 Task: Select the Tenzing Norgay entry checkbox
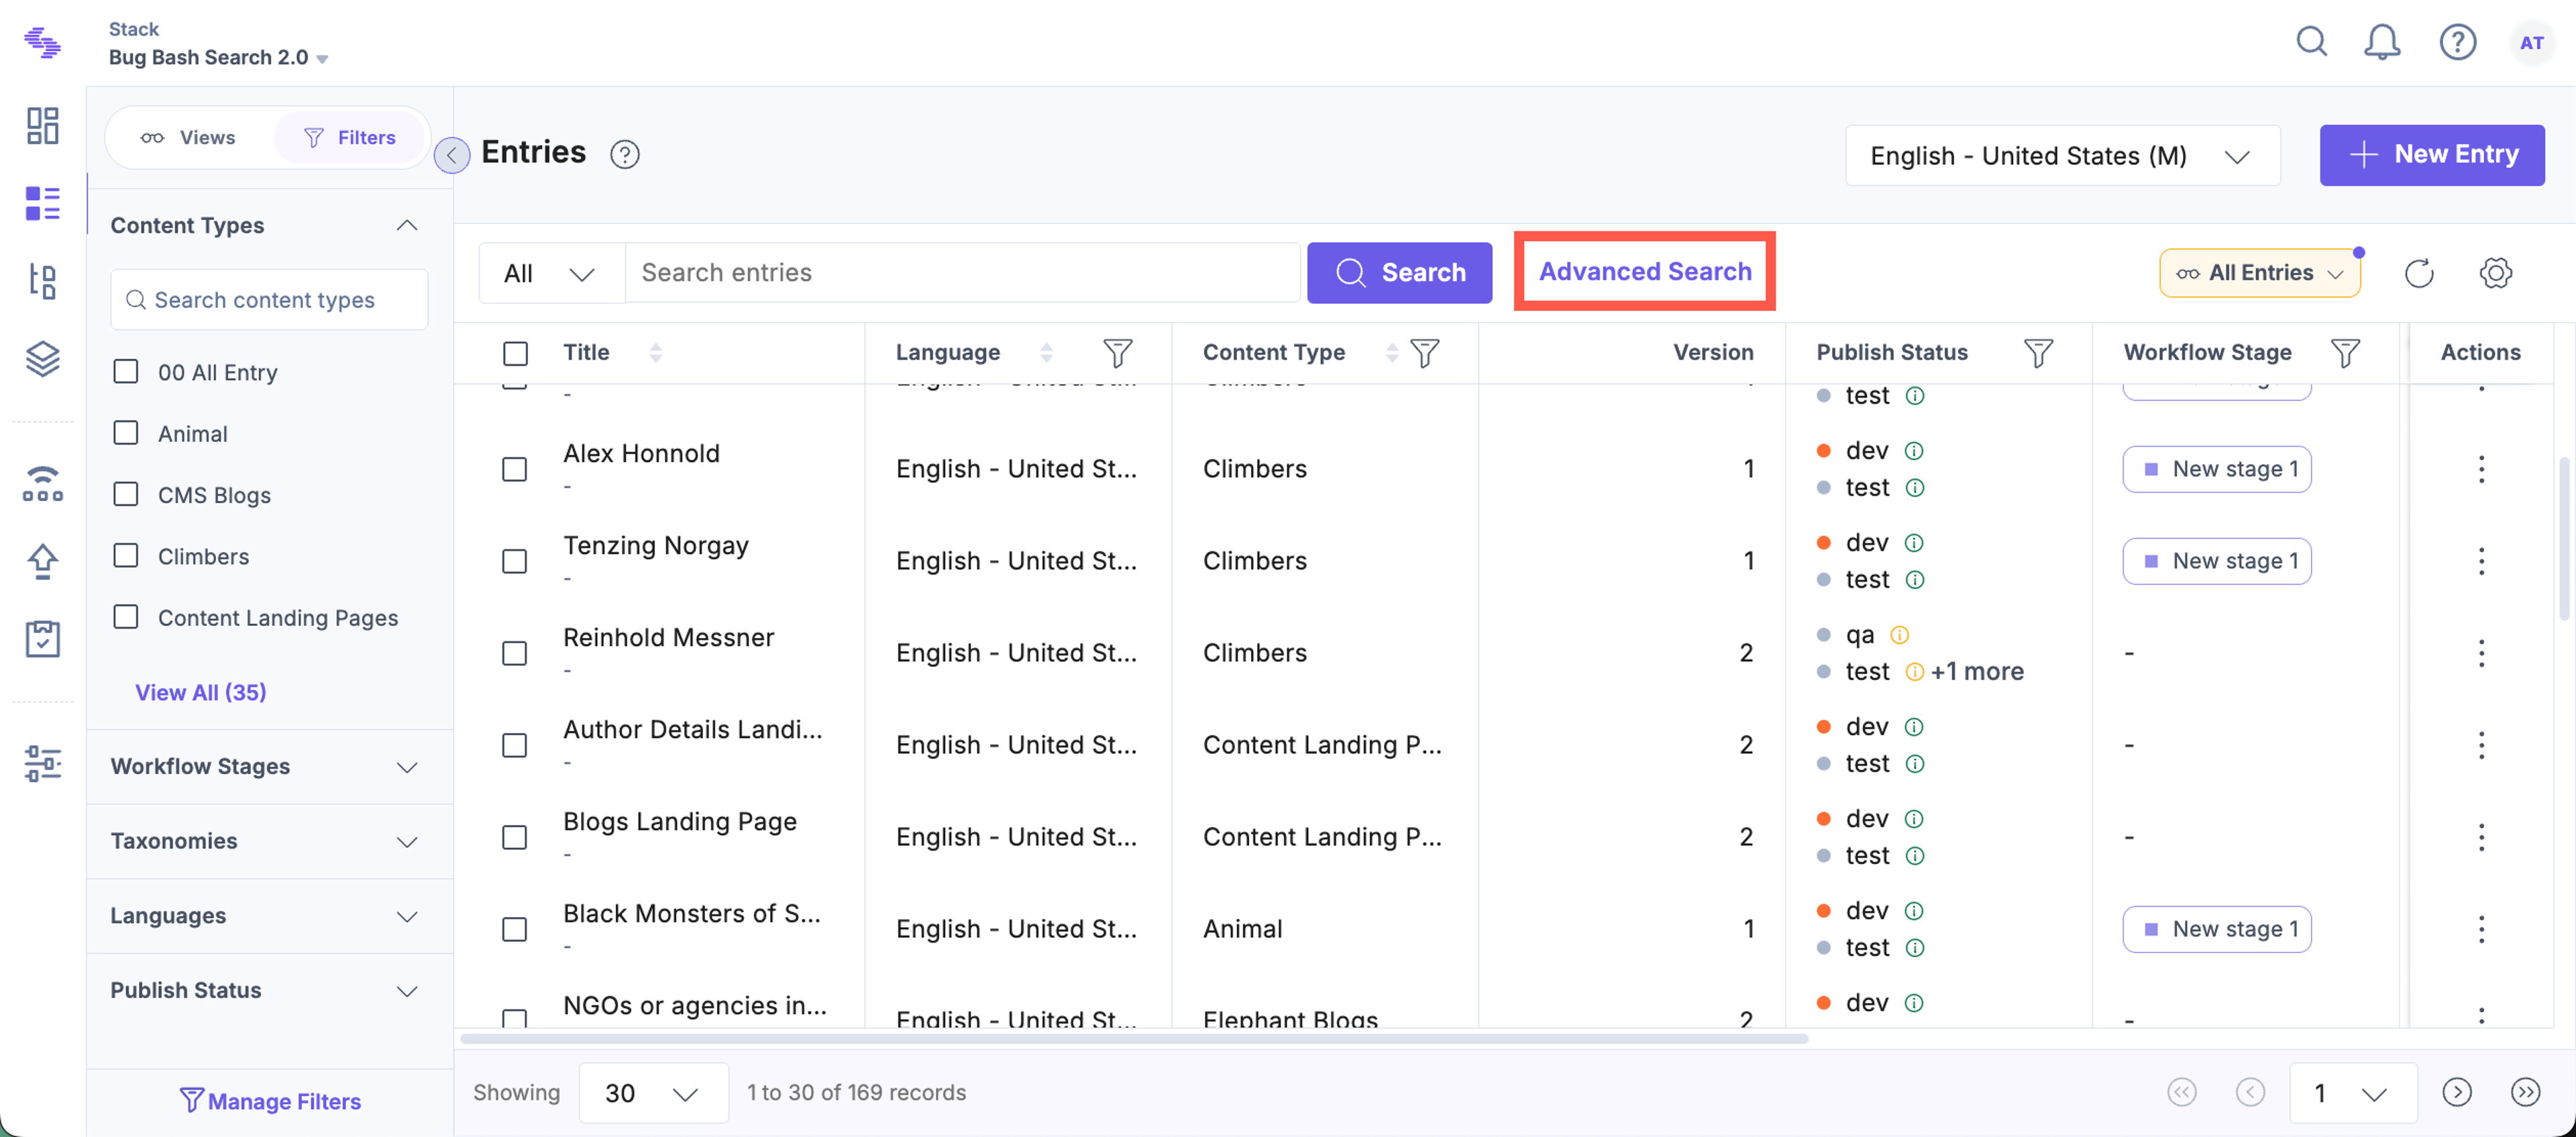coord(514,561)
